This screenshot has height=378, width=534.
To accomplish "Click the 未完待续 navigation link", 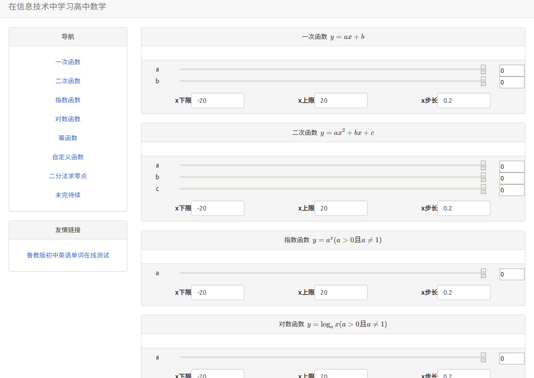I will [x=68, y=195].
